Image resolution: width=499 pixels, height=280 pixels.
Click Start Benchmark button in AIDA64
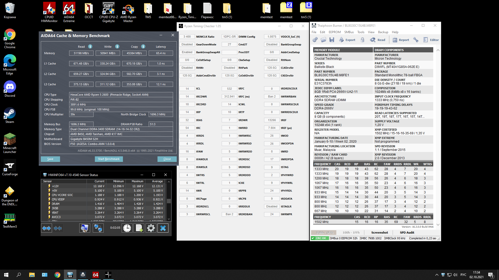109,159
